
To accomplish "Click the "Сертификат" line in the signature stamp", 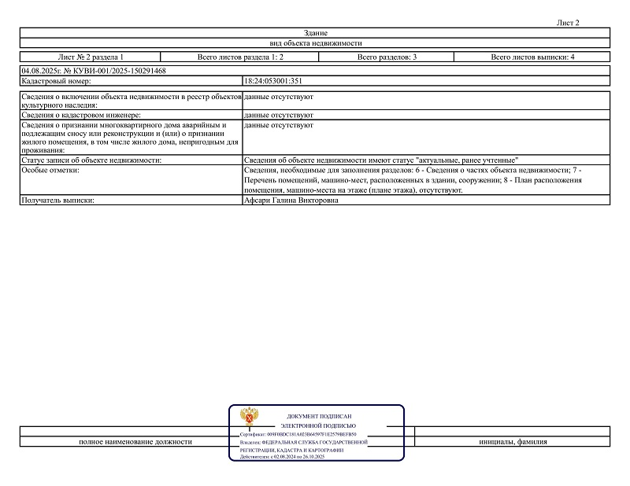I will coord(298,433).
